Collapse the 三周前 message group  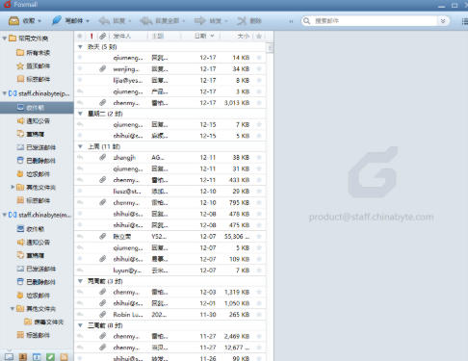tap(80, 325)
